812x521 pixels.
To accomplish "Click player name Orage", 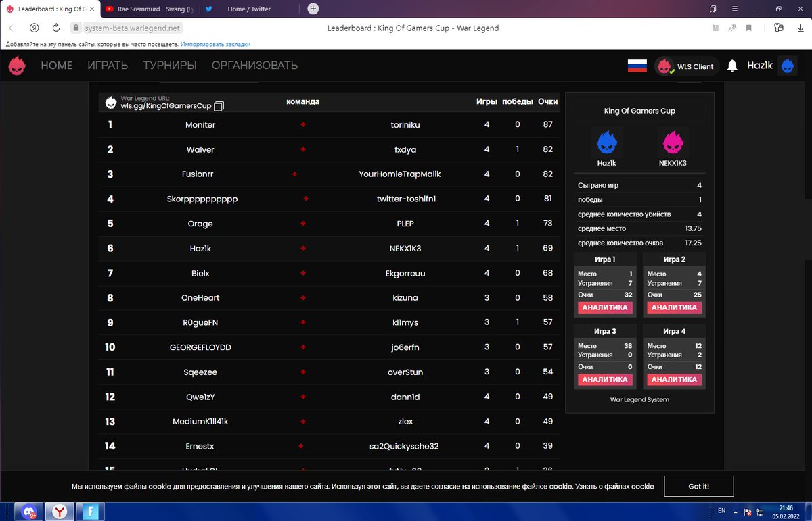I will click(200, 224).
